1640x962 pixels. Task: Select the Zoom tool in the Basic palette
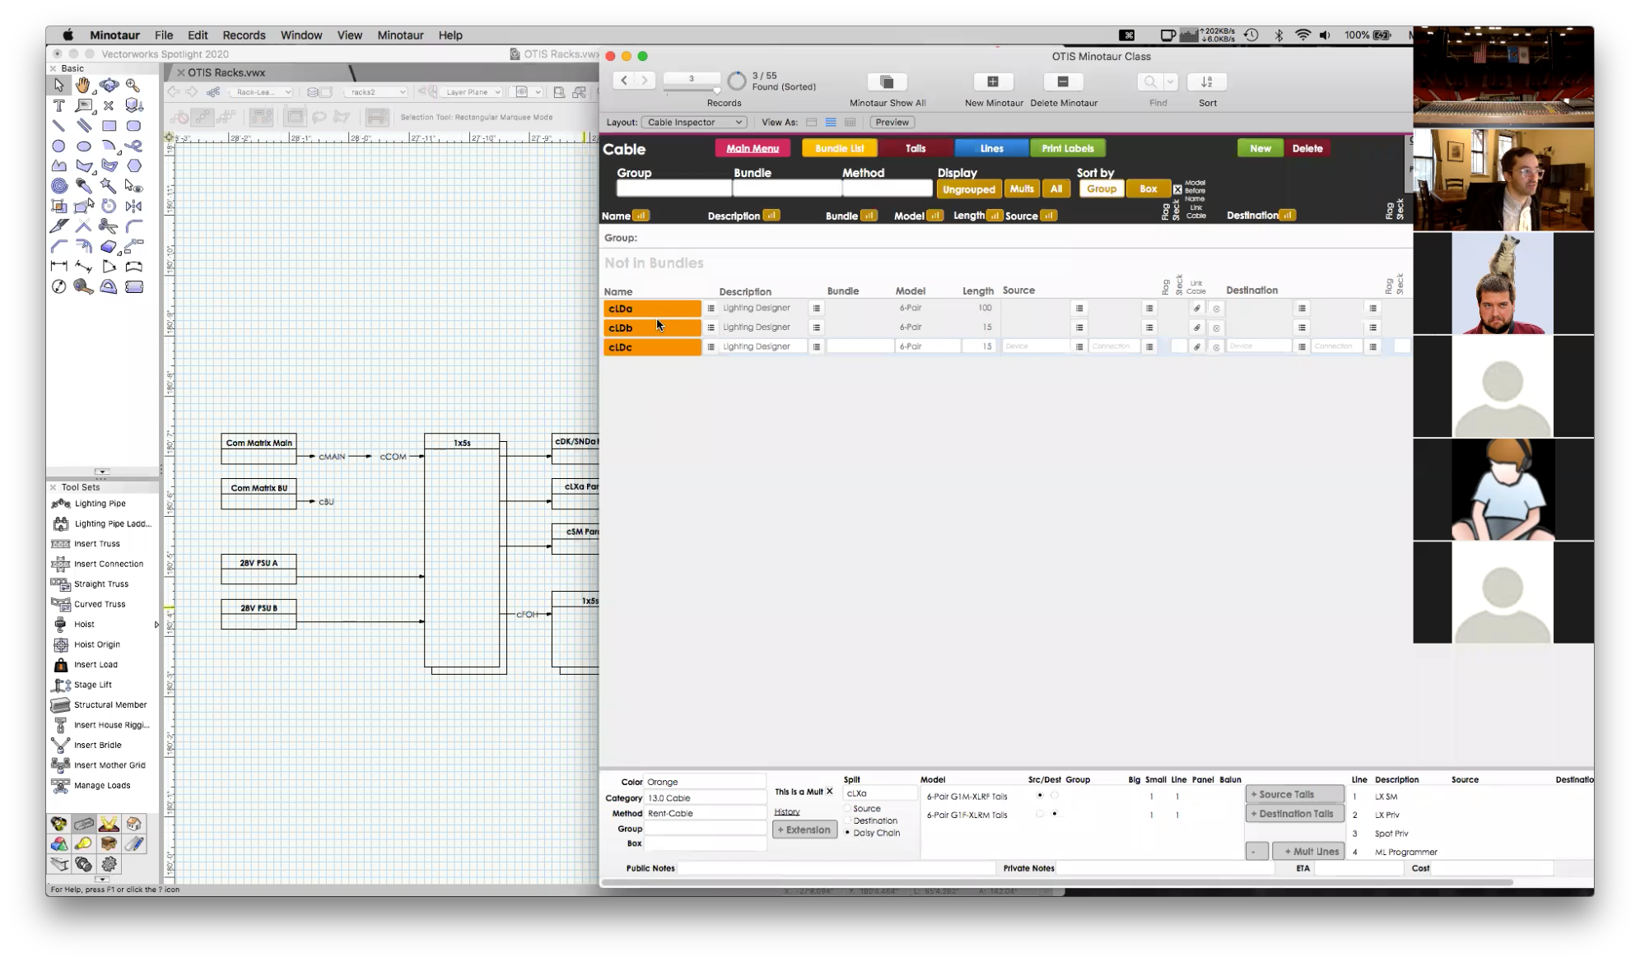tap(133, 85)
